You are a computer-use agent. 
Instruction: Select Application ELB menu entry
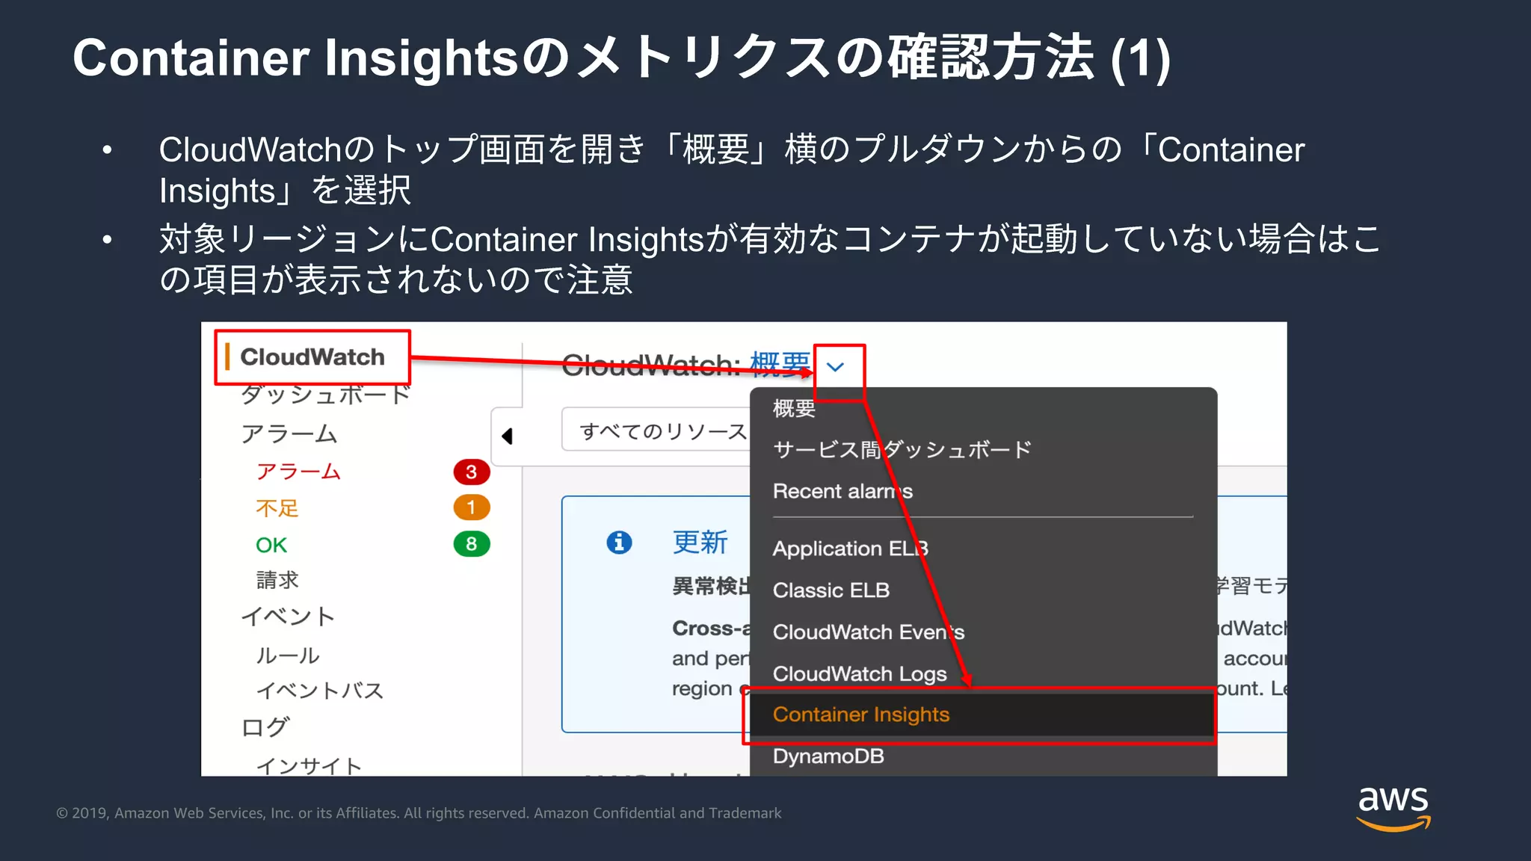851,549
